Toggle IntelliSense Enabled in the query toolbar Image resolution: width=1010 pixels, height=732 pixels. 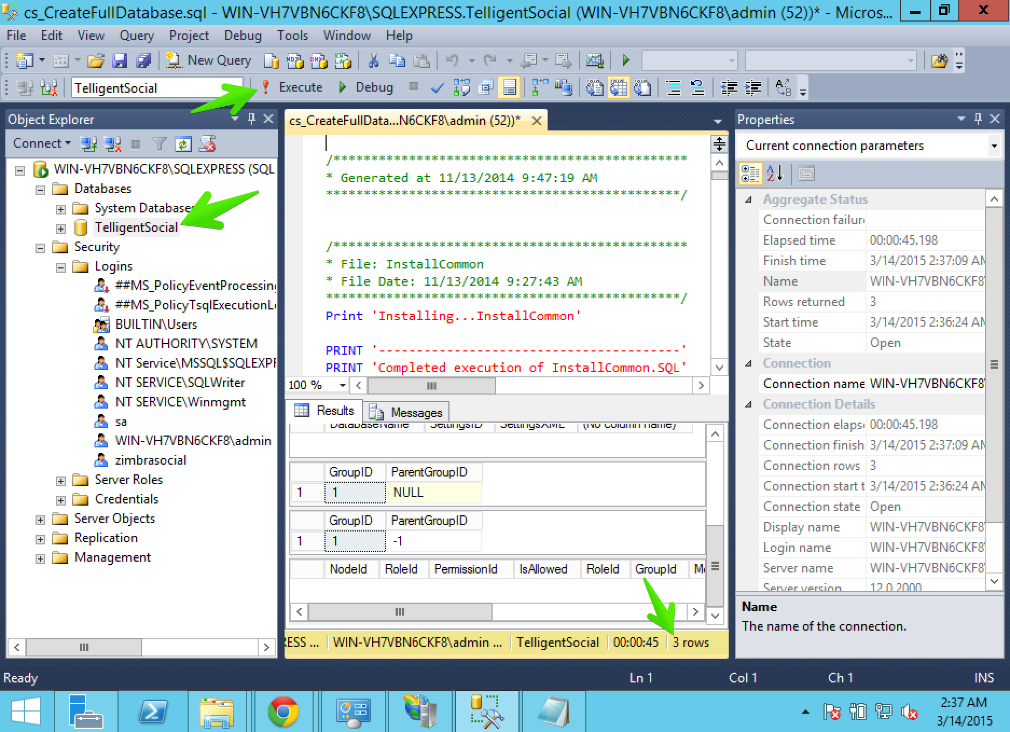pyautogui.click(x=509, y=87)
